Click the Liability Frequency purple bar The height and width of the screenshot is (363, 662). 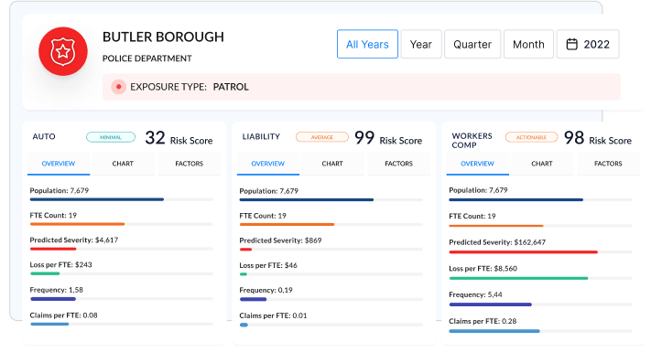[x=254, y=299]
